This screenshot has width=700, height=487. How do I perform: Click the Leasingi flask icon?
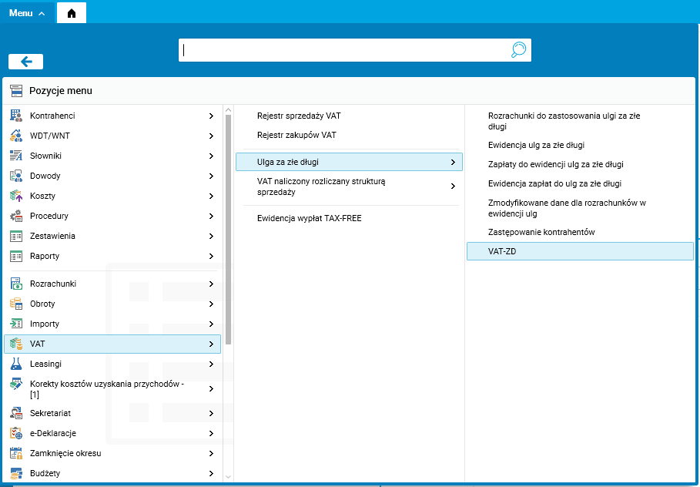click(16, 364)
